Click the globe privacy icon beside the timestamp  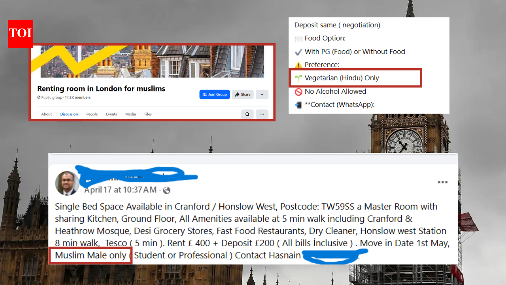coord(166,190)
